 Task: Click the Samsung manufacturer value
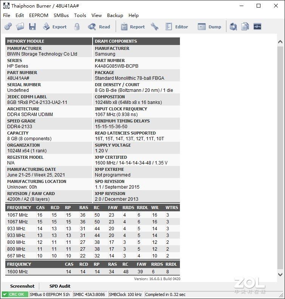(x=105, y=54)
